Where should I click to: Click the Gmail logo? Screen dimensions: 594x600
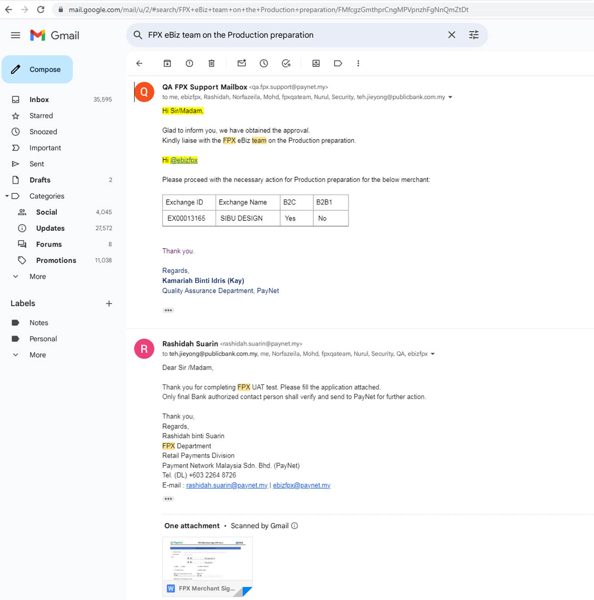coord(55,35)
